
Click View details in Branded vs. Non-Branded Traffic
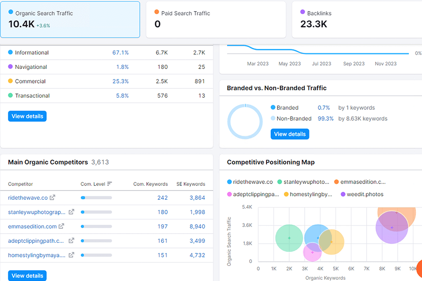tap(290, 134)
